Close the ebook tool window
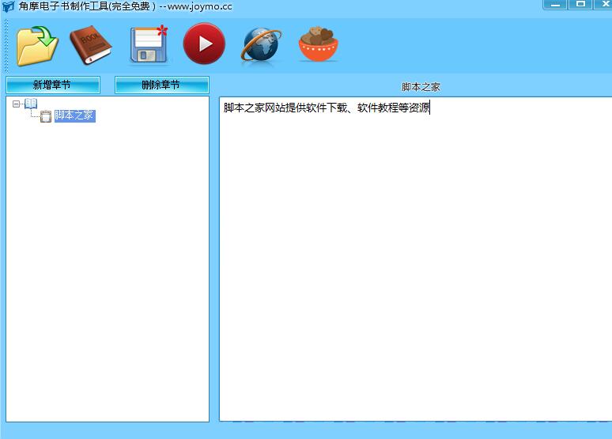Viewport: 612px width, 439px height. pyautogui.click(x=603, y=4)
